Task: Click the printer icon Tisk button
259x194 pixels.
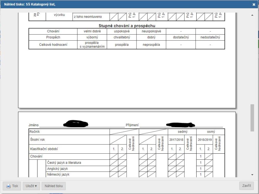Action: [x=12, y=186]
